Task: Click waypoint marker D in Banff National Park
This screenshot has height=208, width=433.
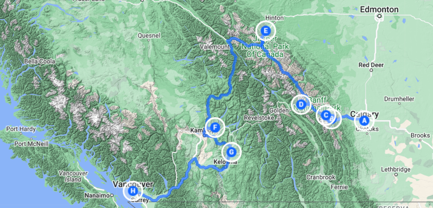Action: pyautogui.click(x=301, y=104)
